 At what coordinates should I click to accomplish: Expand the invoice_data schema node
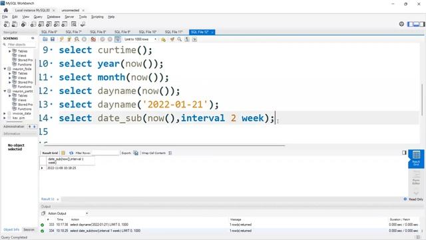coord(5,113)
